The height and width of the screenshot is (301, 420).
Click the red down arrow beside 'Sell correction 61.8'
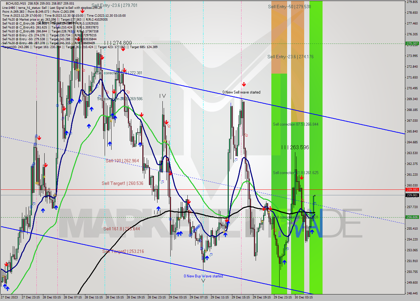(x=301, y=178)
